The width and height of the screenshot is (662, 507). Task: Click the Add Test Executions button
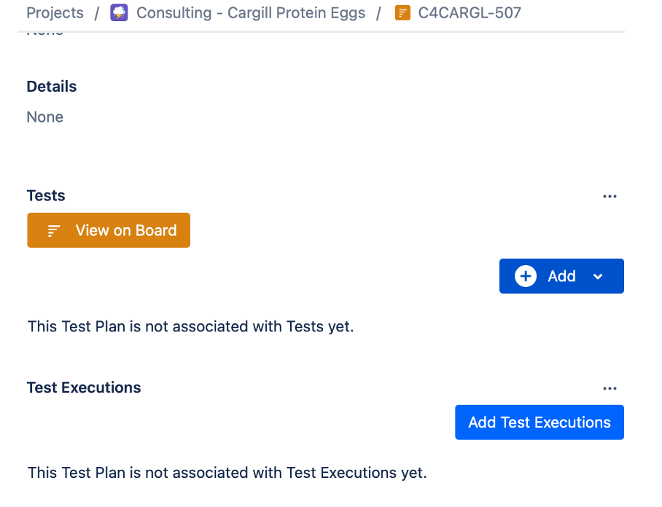(x=540, y=422)
